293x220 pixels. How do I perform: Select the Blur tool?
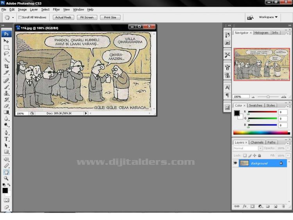[6, 119]
